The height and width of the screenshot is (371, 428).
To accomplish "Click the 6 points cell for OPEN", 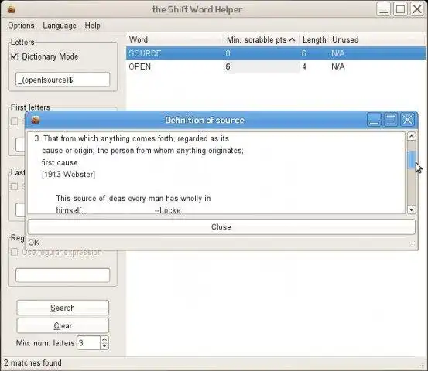I will point(261,66).
